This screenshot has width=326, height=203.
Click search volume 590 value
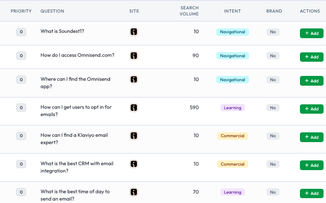tap(194, 108)
